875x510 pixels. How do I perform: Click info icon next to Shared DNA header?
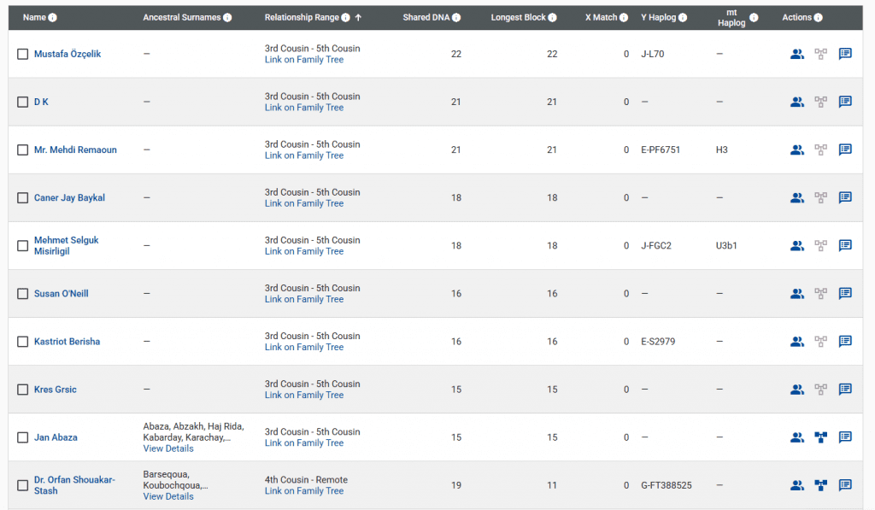456,18
